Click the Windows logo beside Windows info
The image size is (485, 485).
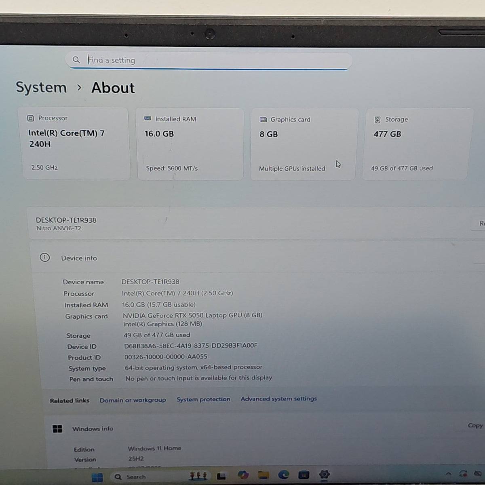57,429
